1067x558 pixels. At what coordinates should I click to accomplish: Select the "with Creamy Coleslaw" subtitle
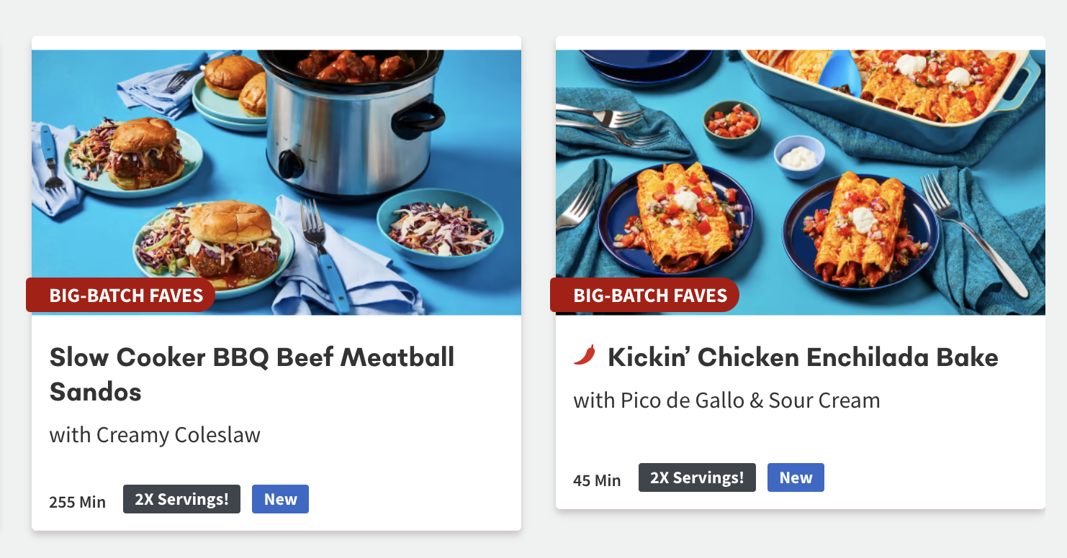coord(155,435)
